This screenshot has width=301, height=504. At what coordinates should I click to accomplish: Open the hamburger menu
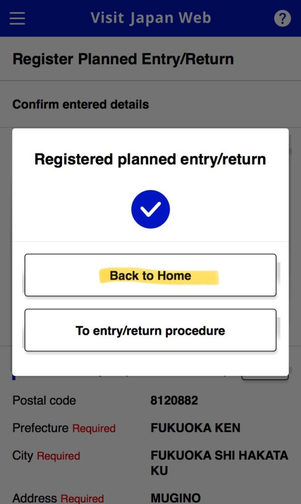[17, 19]
